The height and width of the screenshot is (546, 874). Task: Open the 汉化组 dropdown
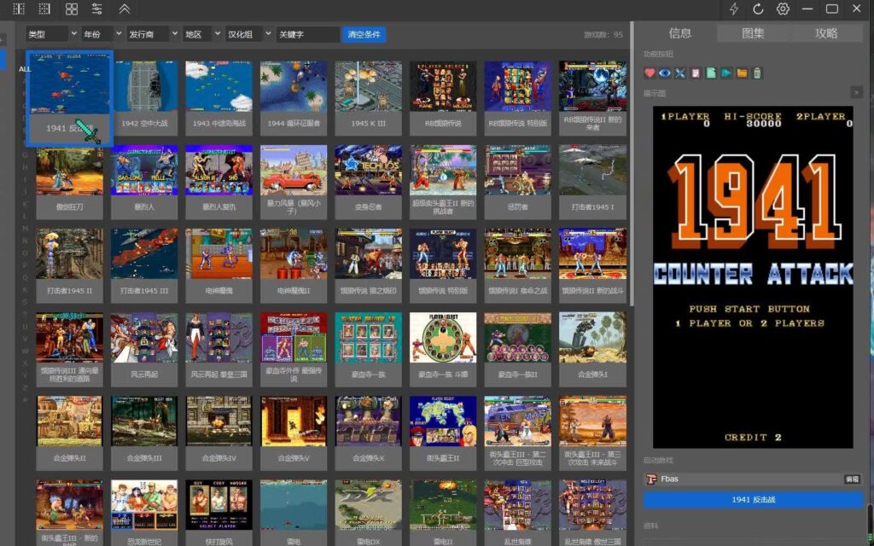[248, 34]
